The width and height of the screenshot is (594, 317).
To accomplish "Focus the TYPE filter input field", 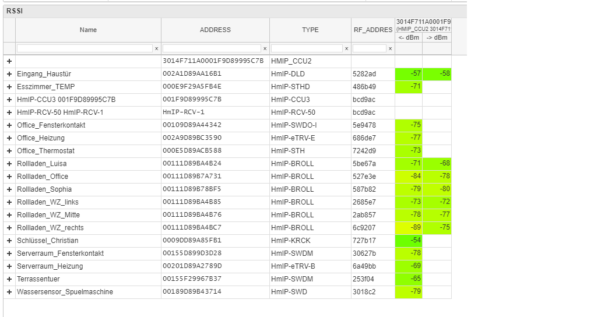I will (307, 48).
